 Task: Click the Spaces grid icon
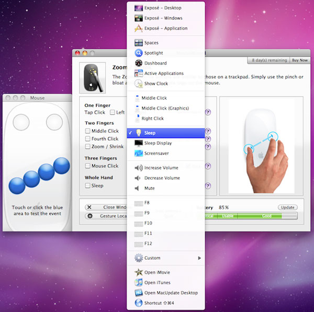tap(138, 43)
